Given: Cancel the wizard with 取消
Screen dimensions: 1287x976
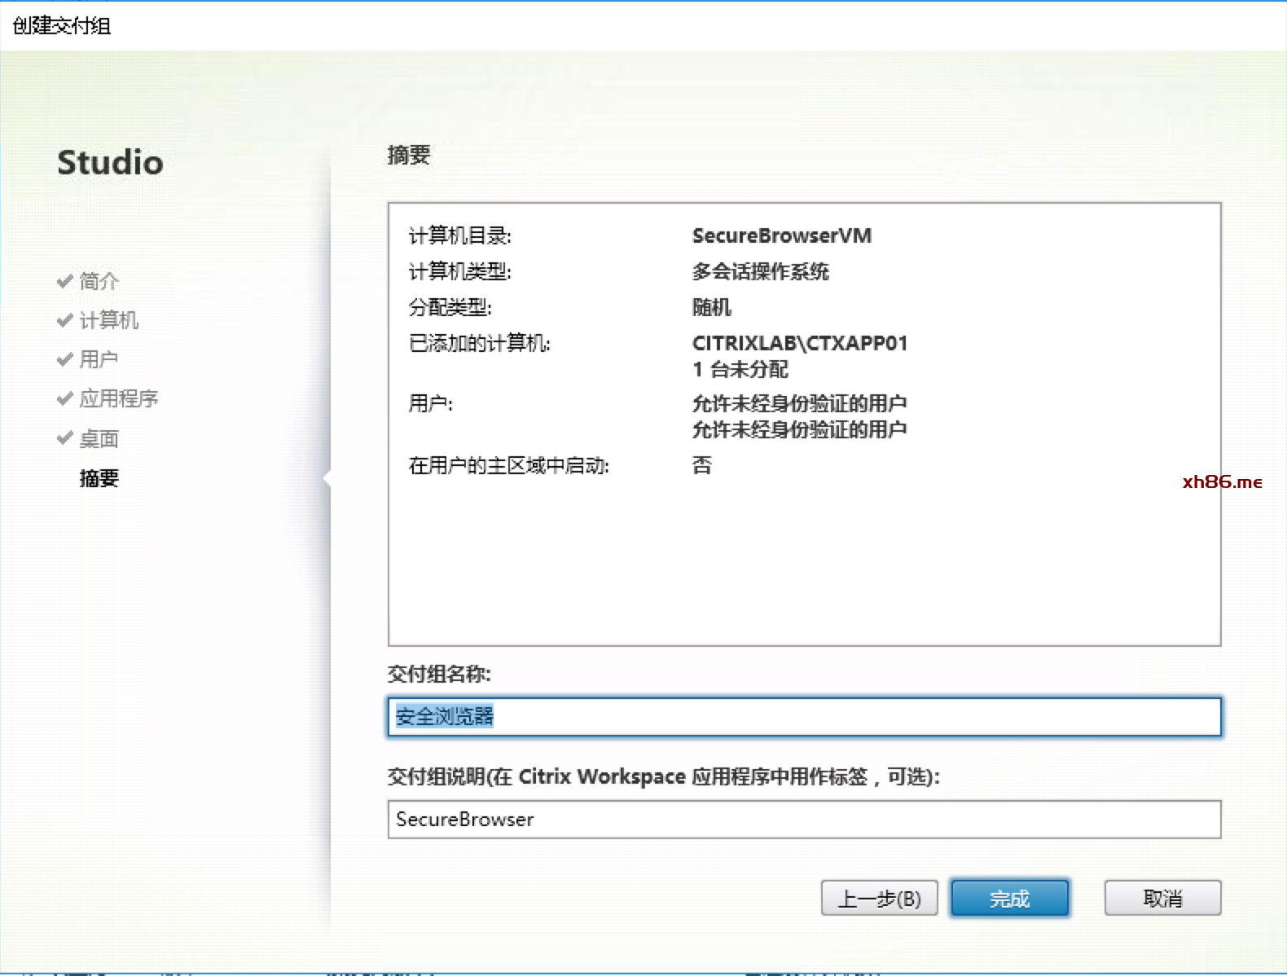Looking at the screenshot, I should pos(1162,899).
